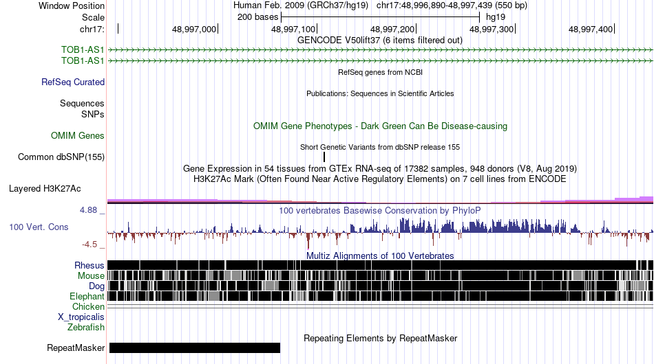Select the Mouse alignment row label

tap(91, 276)
